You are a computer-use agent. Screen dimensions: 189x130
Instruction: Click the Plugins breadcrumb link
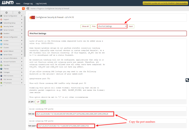tap(39, 8)
